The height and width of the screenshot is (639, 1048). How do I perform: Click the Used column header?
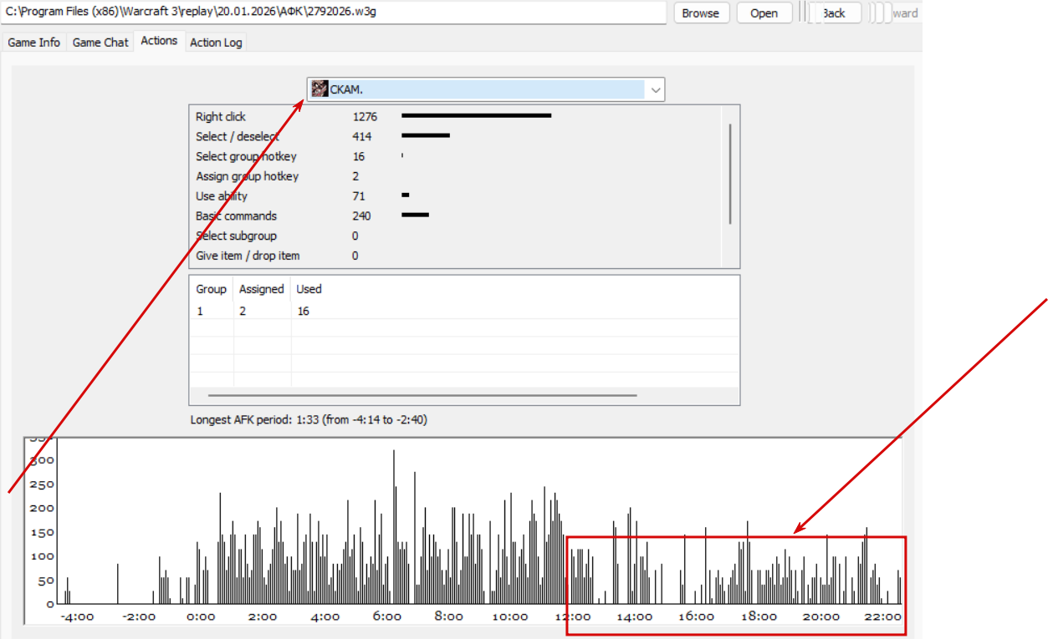tap(309, 289)
